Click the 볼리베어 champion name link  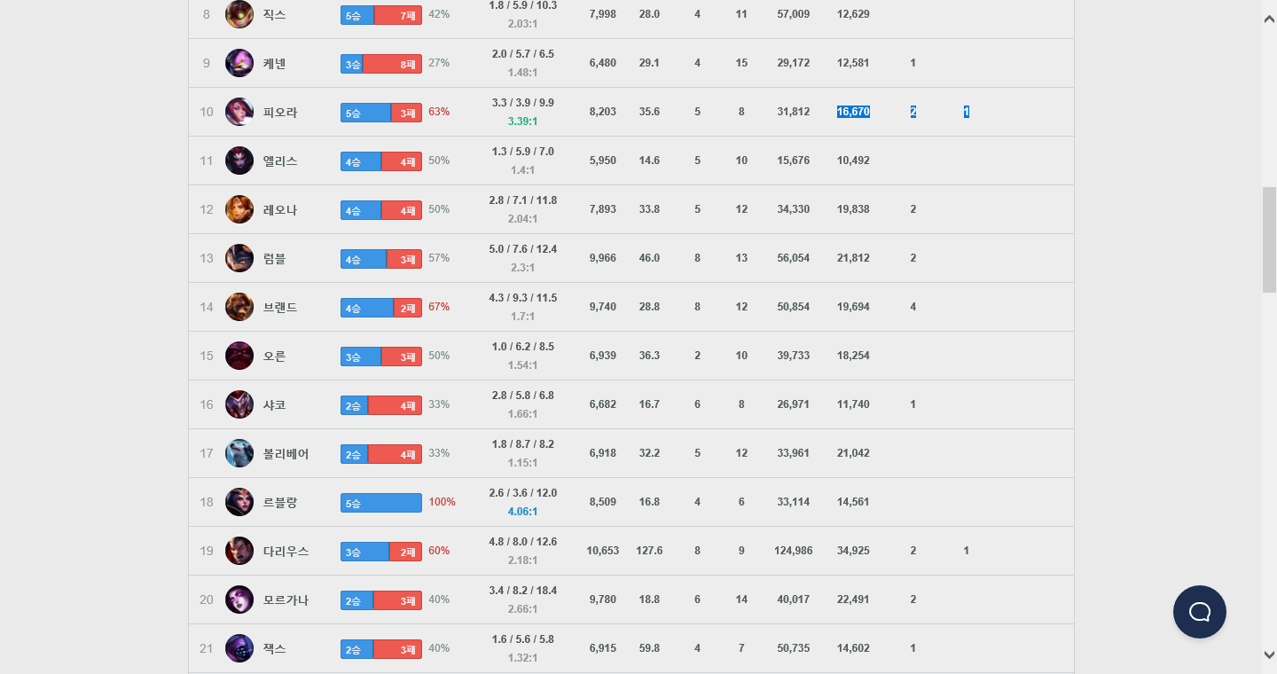click(286, 453)
